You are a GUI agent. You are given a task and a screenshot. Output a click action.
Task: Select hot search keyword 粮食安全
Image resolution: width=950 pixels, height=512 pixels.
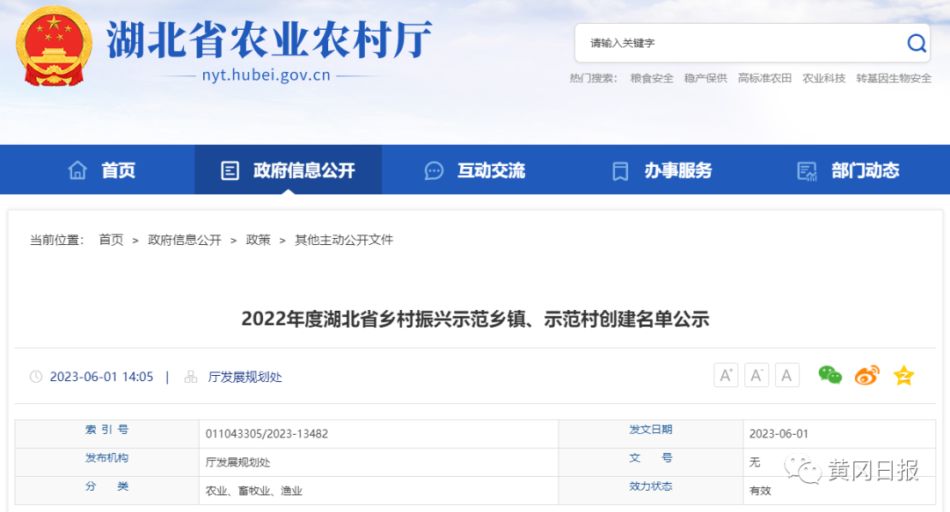point(651,78)
